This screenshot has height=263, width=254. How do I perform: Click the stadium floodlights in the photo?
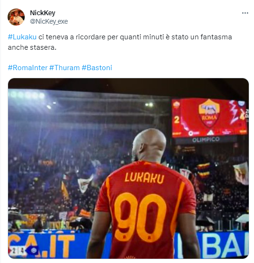click(x=27, y=95)
